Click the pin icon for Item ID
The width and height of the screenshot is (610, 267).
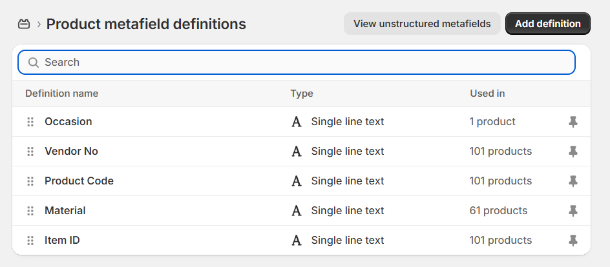tap(573, 241)
